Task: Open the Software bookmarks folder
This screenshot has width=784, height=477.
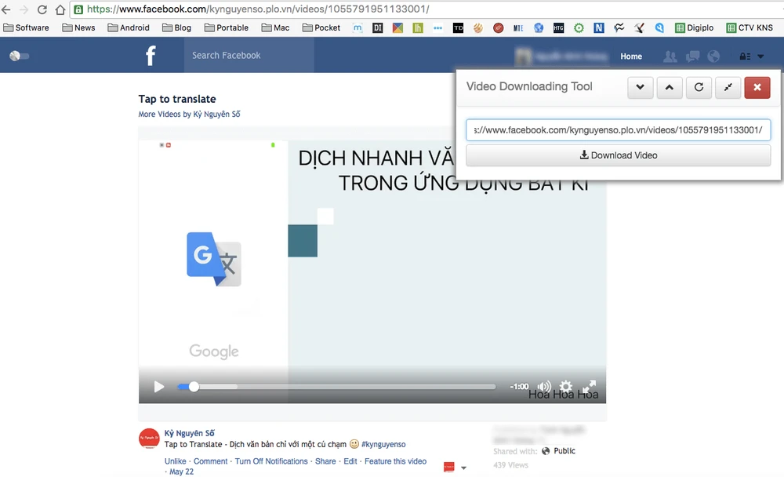Action: click(x=27, y=27)
